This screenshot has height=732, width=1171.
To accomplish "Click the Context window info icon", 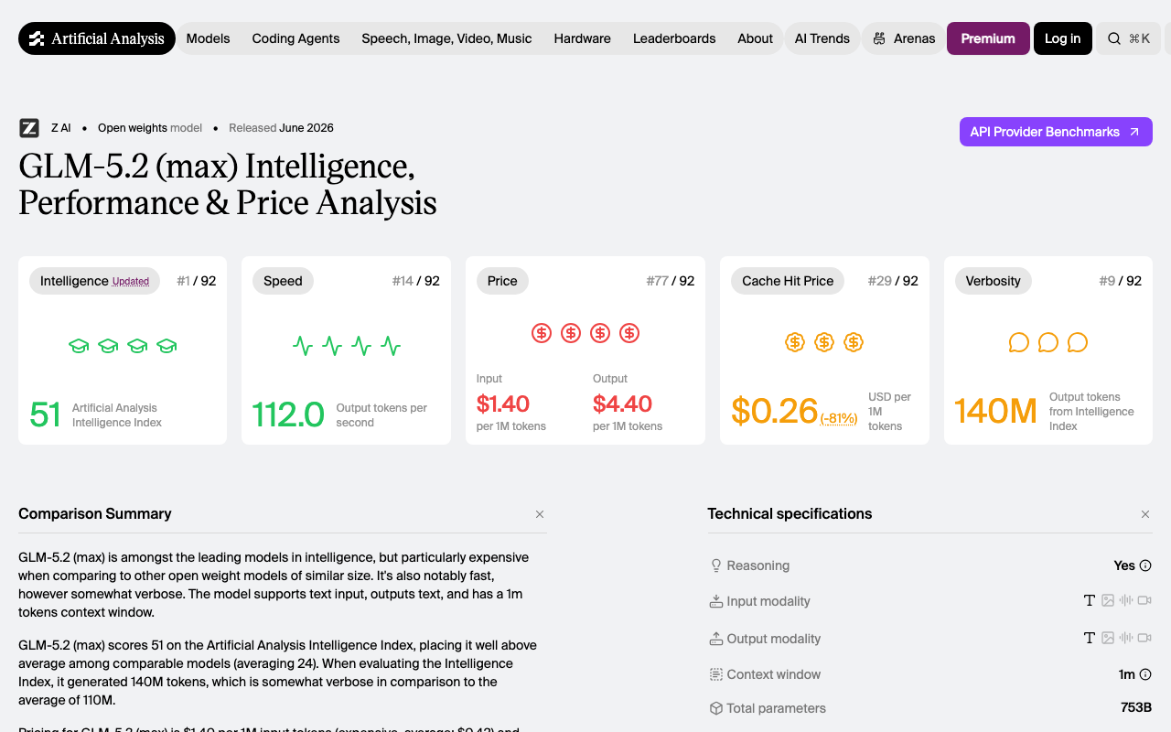I will (x=1145, y=674).
